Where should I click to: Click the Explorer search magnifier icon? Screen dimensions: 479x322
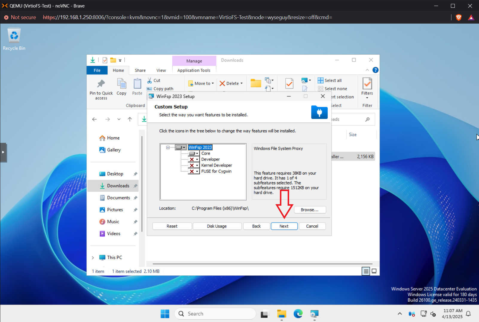(x=367, y=119)
